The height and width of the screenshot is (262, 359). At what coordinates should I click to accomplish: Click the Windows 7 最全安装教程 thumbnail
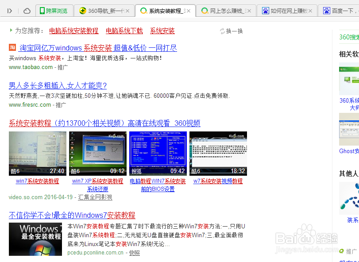35,239
